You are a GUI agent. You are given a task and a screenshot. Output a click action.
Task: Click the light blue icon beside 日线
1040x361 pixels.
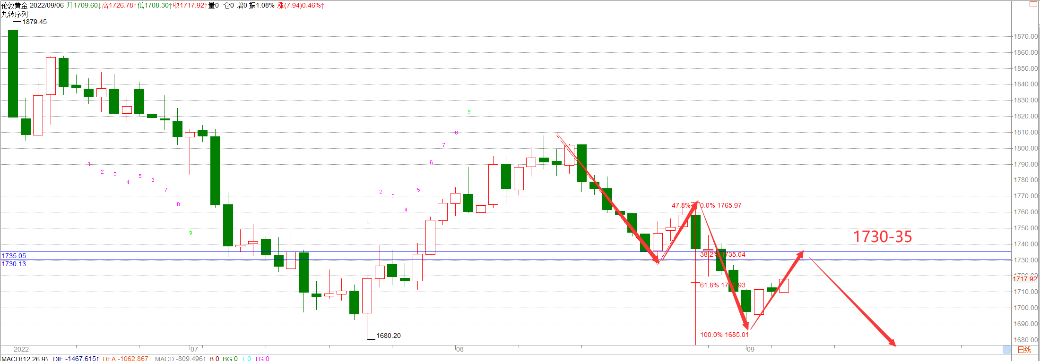pyautogui.click(x=1007, y=350)
